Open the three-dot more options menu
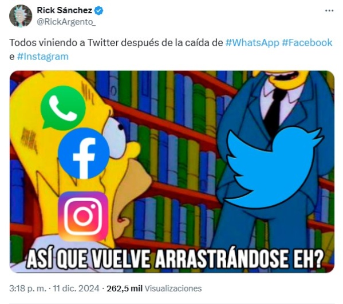The width and height of the screenshot is (343, 304). [x=329, y=10]
